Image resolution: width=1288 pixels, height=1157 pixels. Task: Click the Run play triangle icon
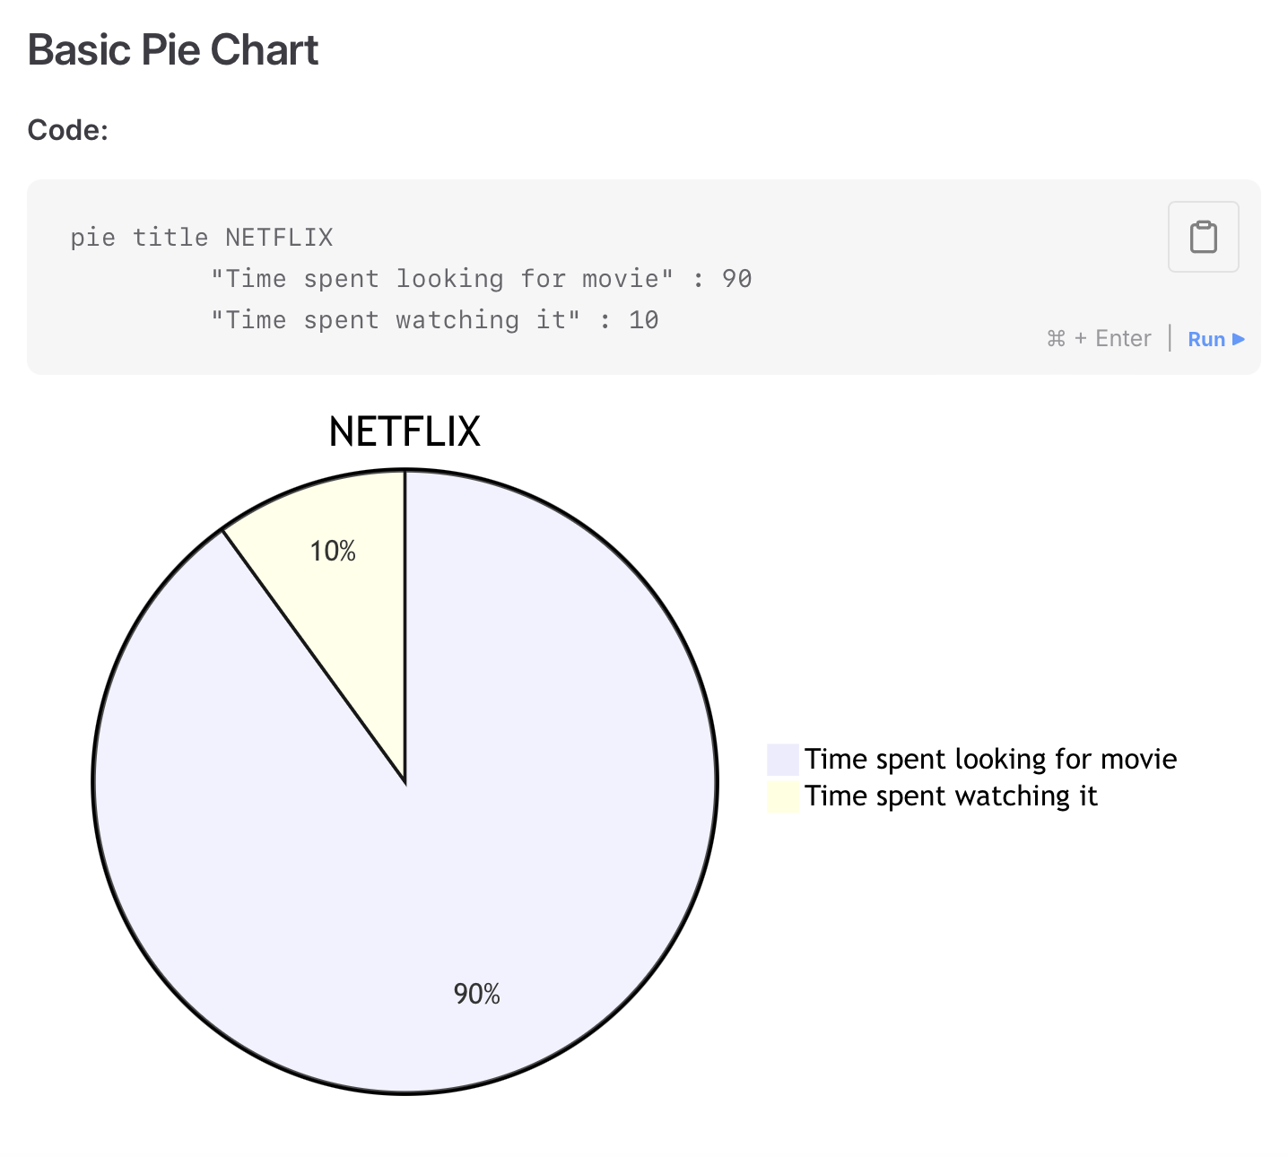[1239, 339]
